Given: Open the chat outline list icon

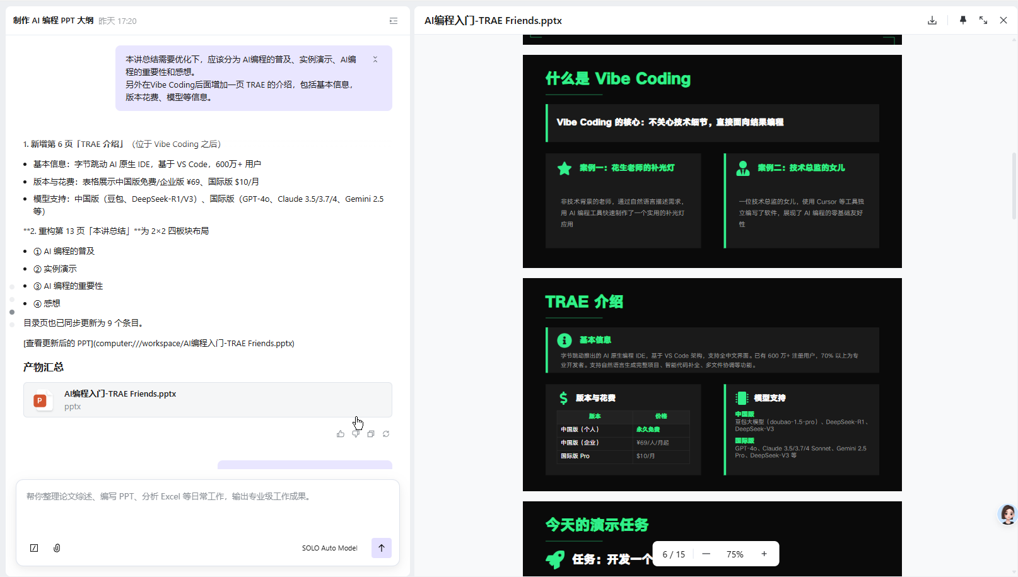Looking at the screenshot, I should point(393,21).
